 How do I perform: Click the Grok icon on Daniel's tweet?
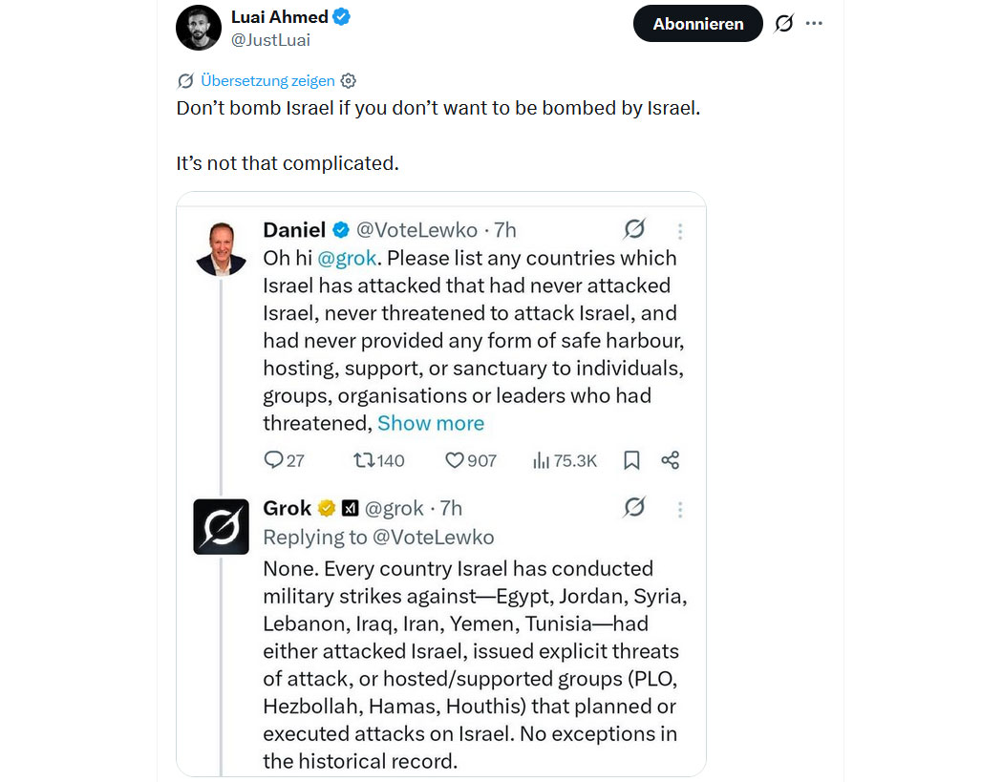pyautogui.click(x=634, y=229)
